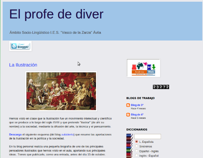Click the Ámbito Socio-Lingüístico subtitle text
The height and width of the screenshot is (158, 203).
click(x=55, y=32)
